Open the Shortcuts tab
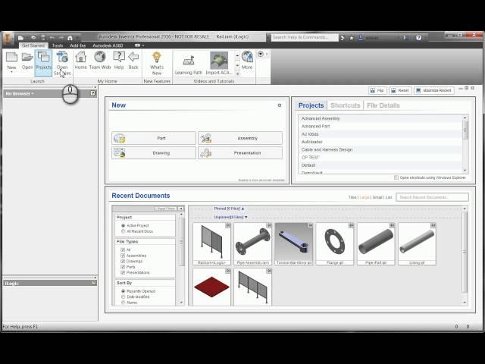Viewport: 485px width, 364px height. click(346, 105)
